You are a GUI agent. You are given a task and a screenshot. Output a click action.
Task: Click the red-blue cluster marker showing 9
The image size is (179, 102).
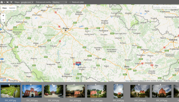pos(78,64)
